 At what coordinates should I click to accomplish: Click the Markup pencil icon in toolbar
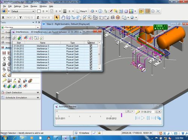[x=111, y=11]
